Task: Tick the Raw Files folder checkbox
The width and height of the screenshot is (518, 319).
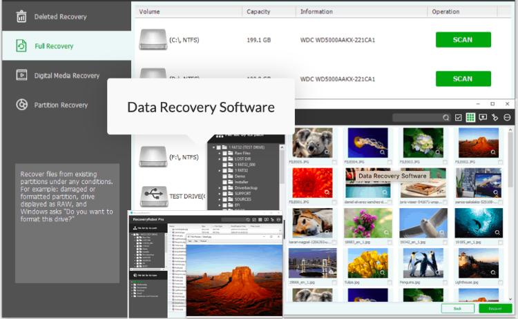Action: coord(224,153)
